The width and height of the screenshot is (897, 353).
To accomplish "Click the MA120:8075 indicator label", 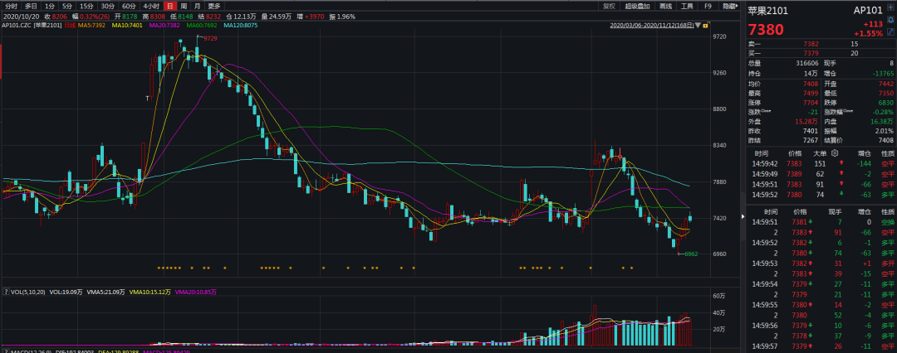I will [242, 26].
